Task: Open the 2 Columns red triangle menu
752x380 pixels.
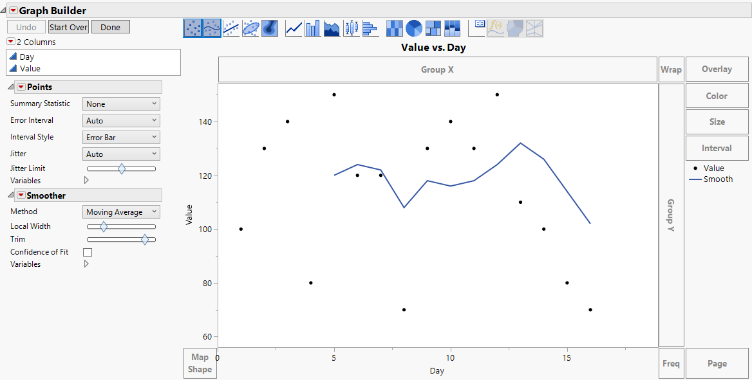Action: click(10, 42)
